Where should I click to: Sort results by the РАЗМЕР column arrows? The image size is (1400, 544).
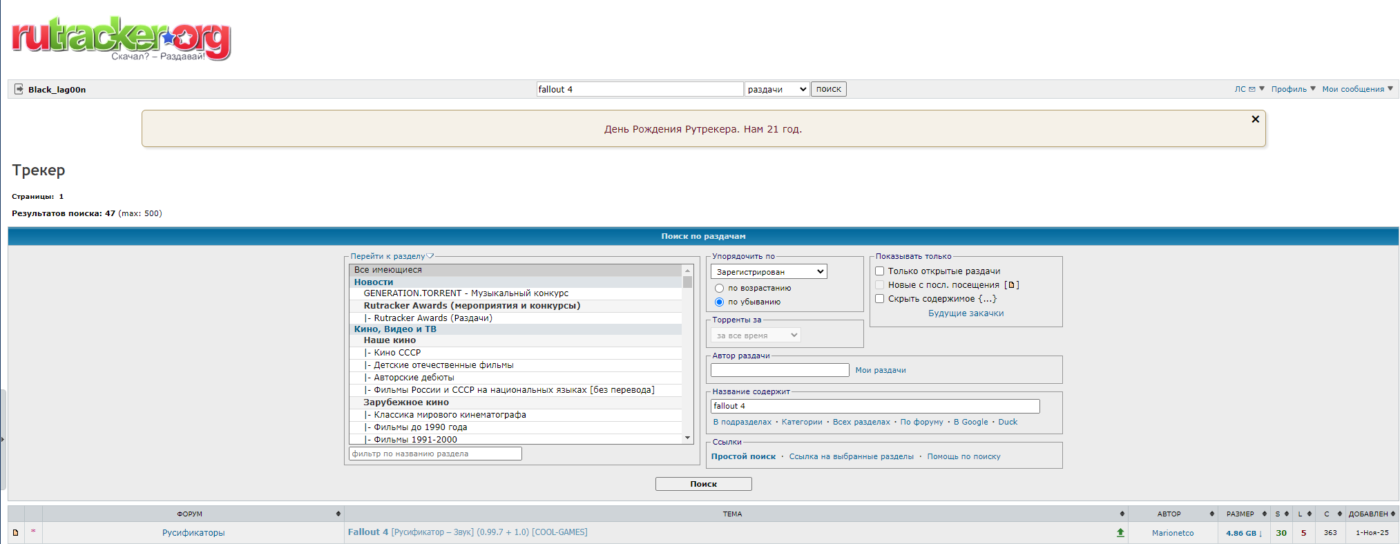coord(1265,514)
